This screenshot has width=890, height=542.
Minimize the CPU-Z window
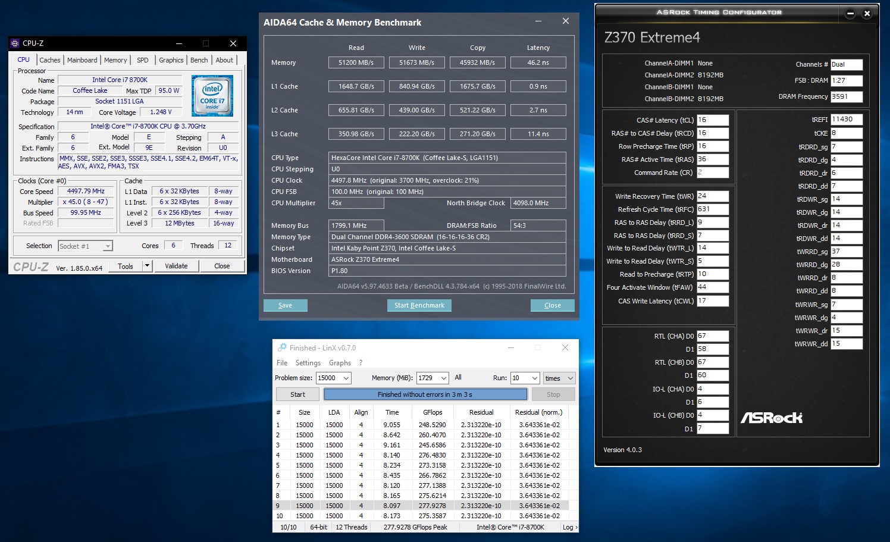(179, 43)
